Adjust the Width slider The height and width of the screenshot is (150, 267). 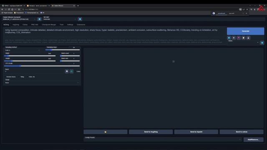(30, 56)
